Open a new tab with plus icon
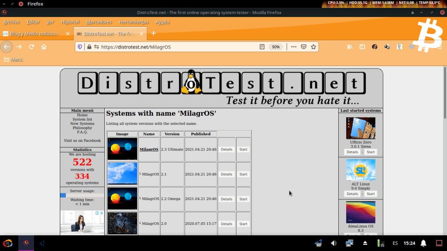 [153, 33]
